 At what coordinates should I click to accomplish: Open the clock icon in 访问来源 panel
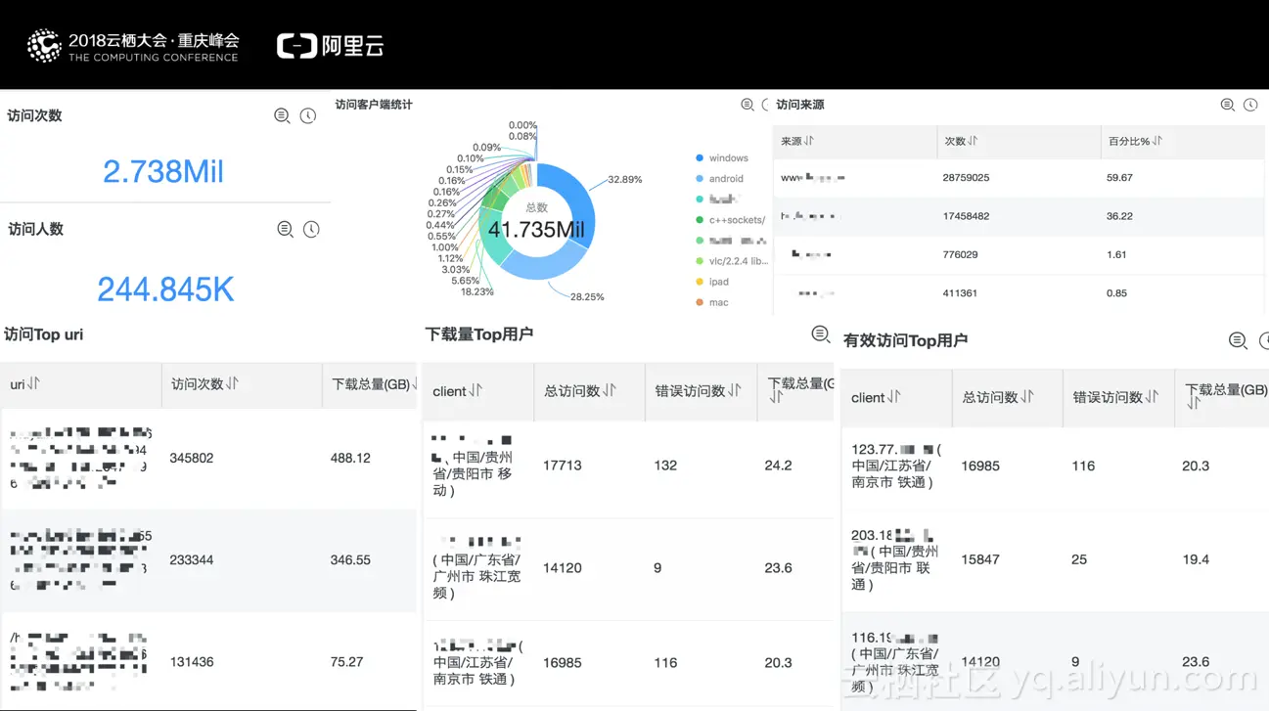point(1250,105)
